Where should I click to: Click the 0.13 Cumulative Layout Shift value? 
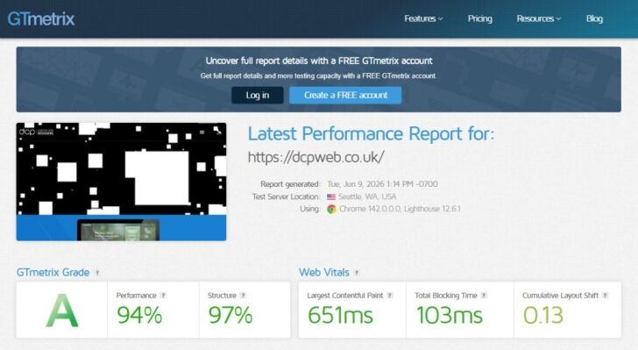click(543, 316)
